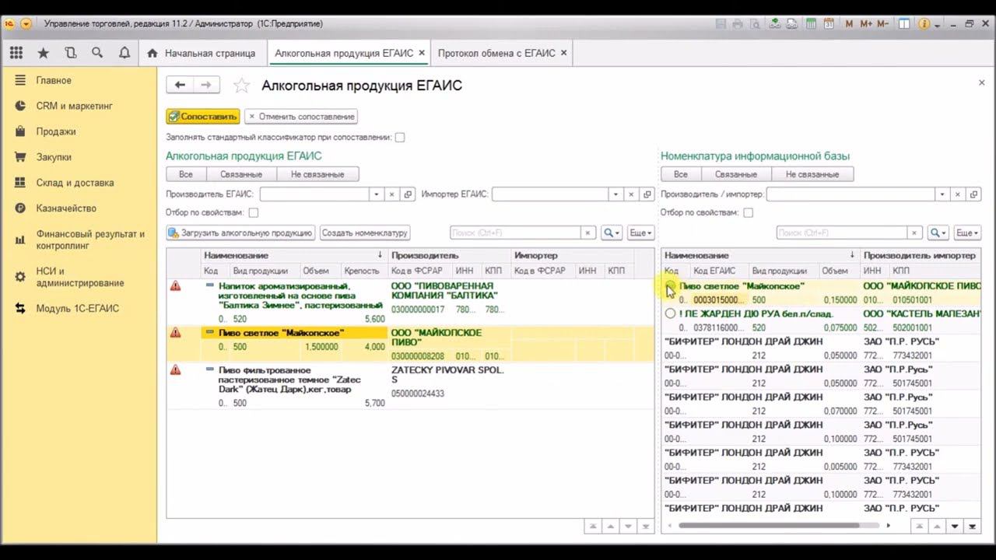This screenshot has height=560, width=996.
Task: Open the History icon in the top panel
Action: coord(71,53)
